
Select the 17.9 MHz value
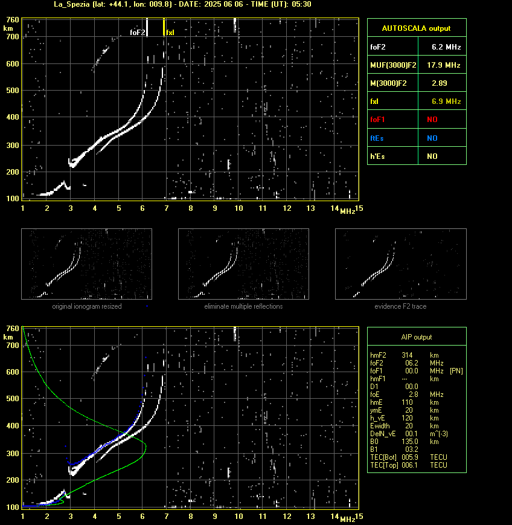tap(443, 65)
